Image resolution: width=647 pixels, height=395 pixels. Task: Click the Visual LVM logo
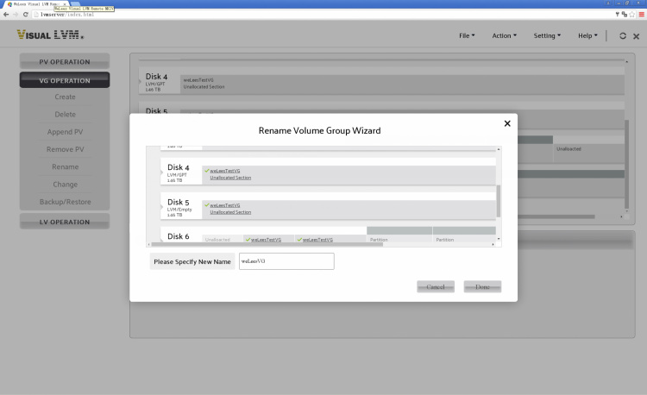coord(50,35)
